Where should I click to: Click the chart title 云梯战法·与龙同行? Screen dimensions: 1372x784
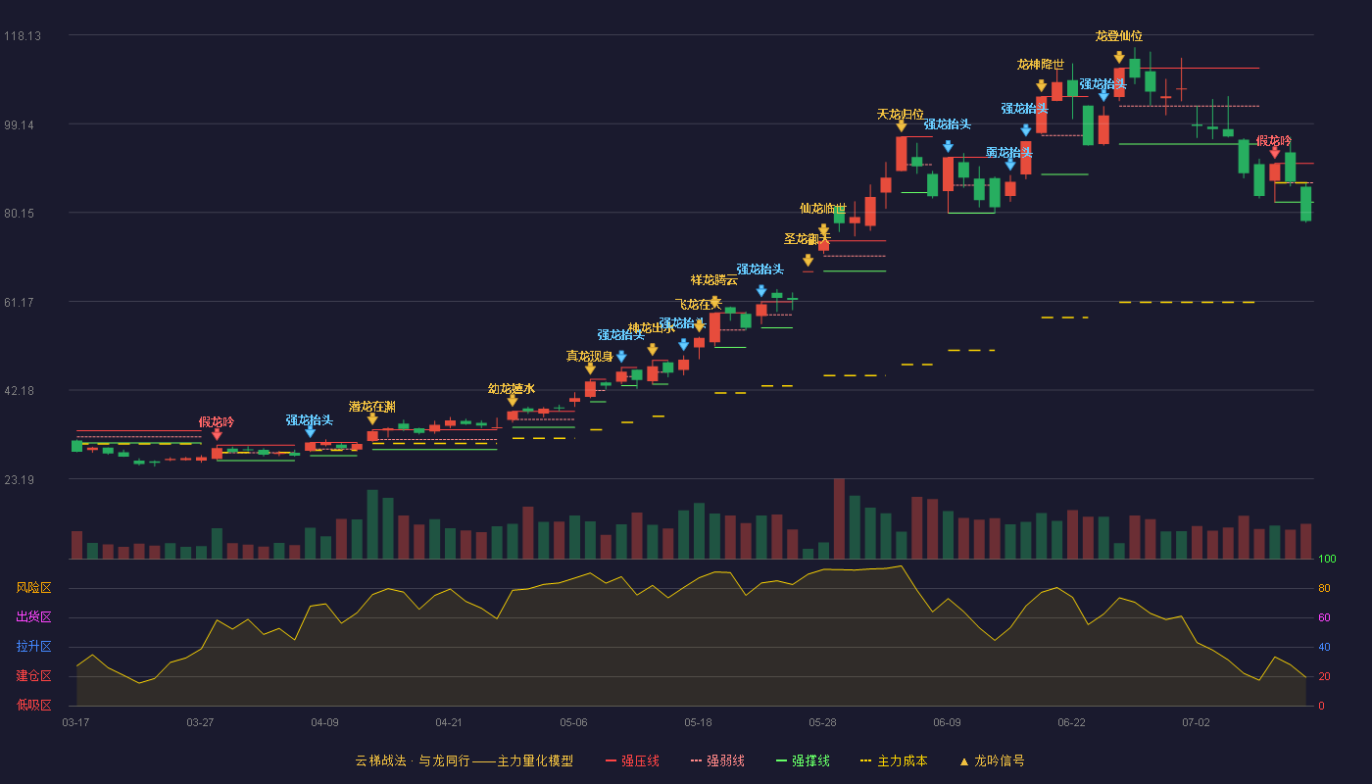pyautogui.click(x=413, y=760)
